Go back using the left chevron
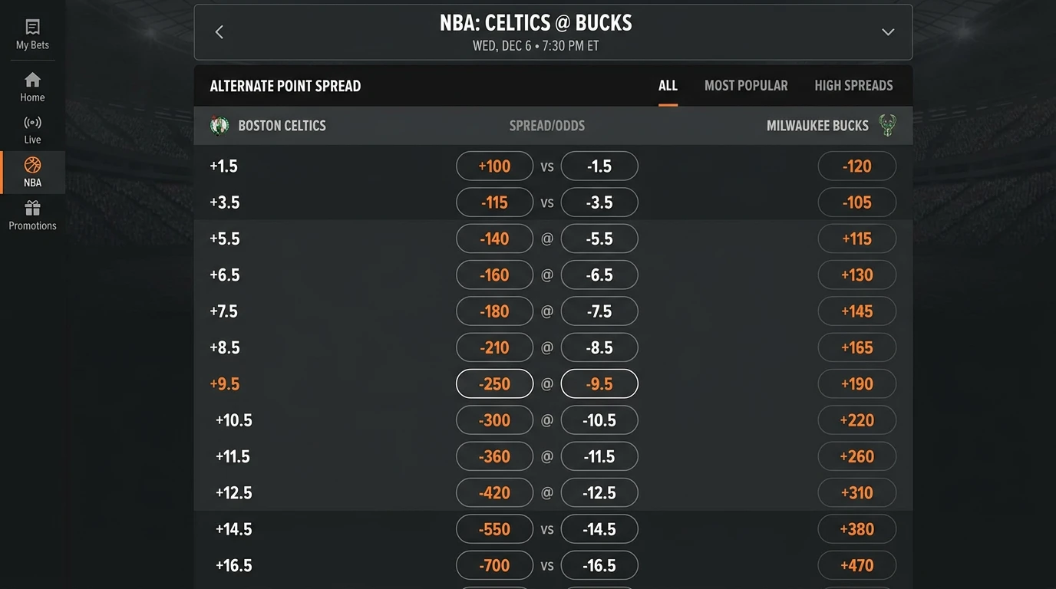Screen dimensions: 1056x589 (x=219, y=32)
